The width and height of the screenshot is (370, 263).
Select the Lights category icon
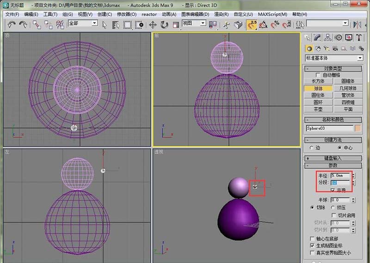click(327, 48)
